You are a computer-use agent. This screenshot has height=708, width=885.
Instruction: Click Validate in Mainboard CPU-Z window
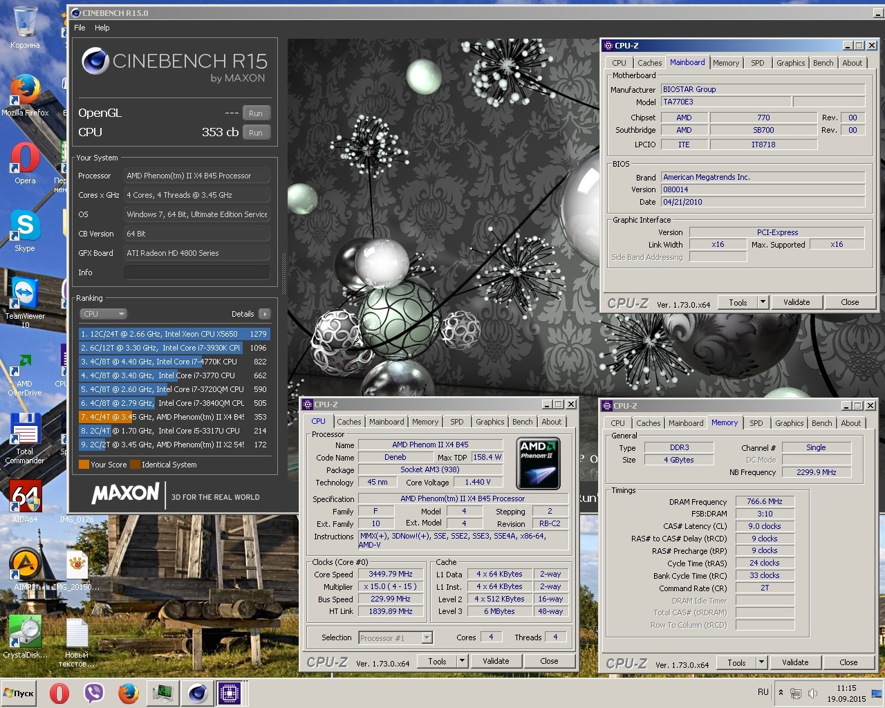(796, 302)
